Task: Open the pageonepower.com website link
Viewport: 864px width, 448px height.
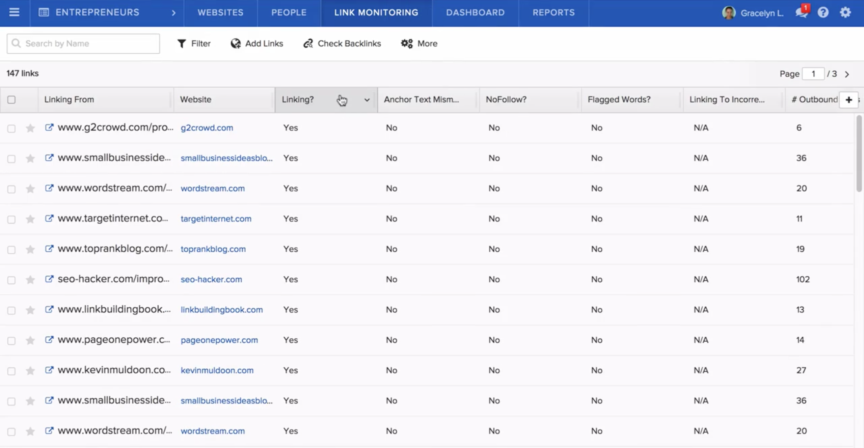Action: click(x=219, y=340)
